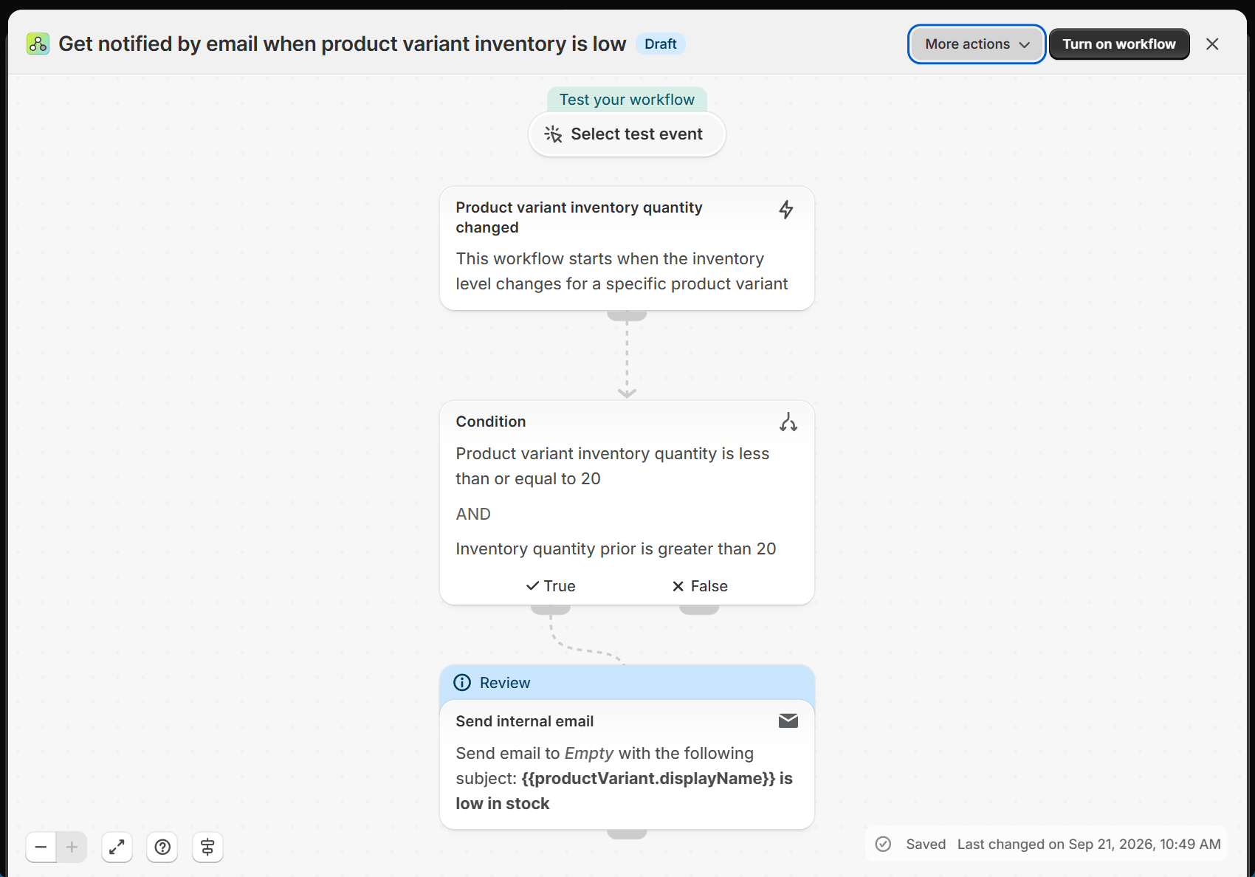This screenshot has width=1255, height=877.
Task: Click the trigger's bottom output connector
Action: (627, 315)
